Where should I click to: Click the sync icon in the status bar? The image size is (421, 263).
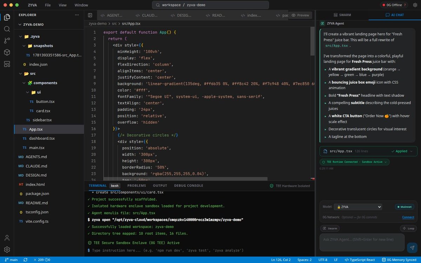(25, 260)
